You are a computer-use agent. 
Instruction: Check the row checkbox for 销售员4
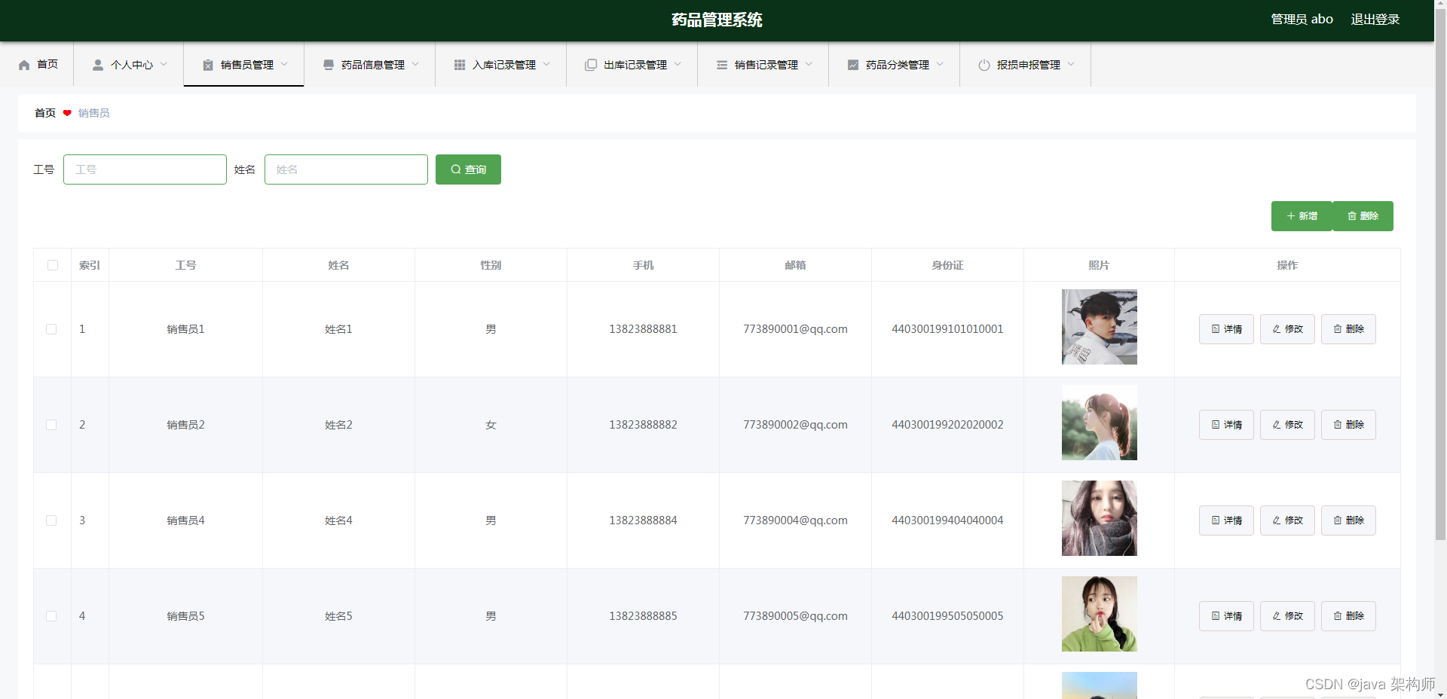pyautogui.click(x=51, y=520)
